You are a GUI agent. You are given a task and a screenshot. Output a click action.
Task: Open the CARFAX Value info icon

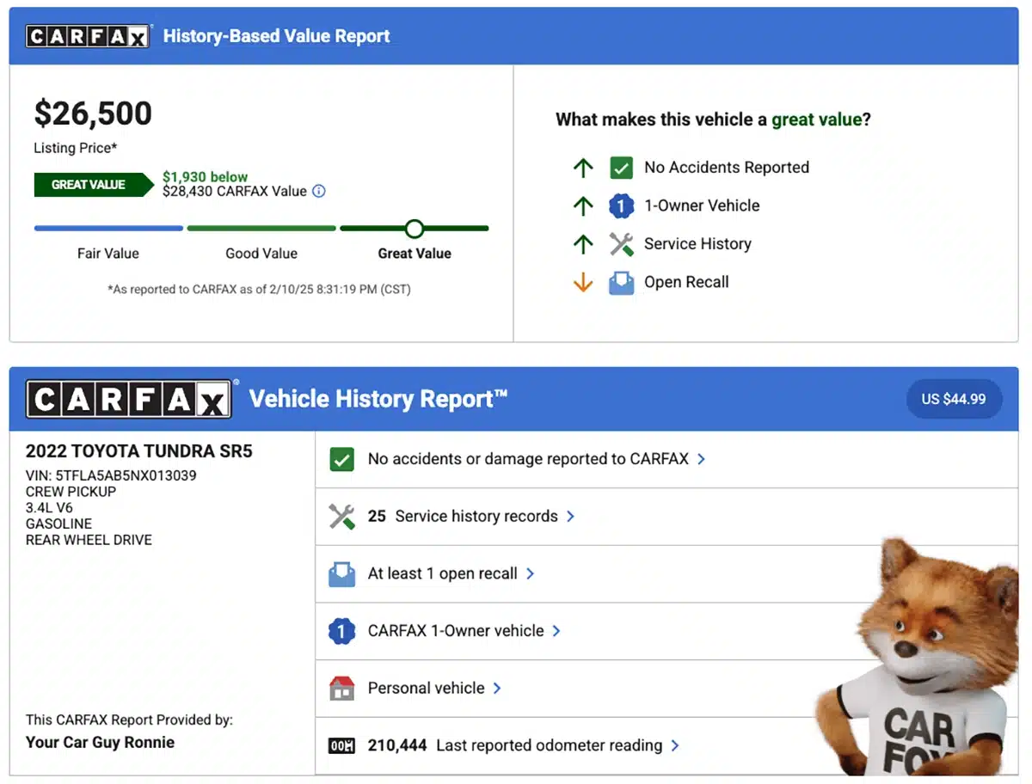319,191
